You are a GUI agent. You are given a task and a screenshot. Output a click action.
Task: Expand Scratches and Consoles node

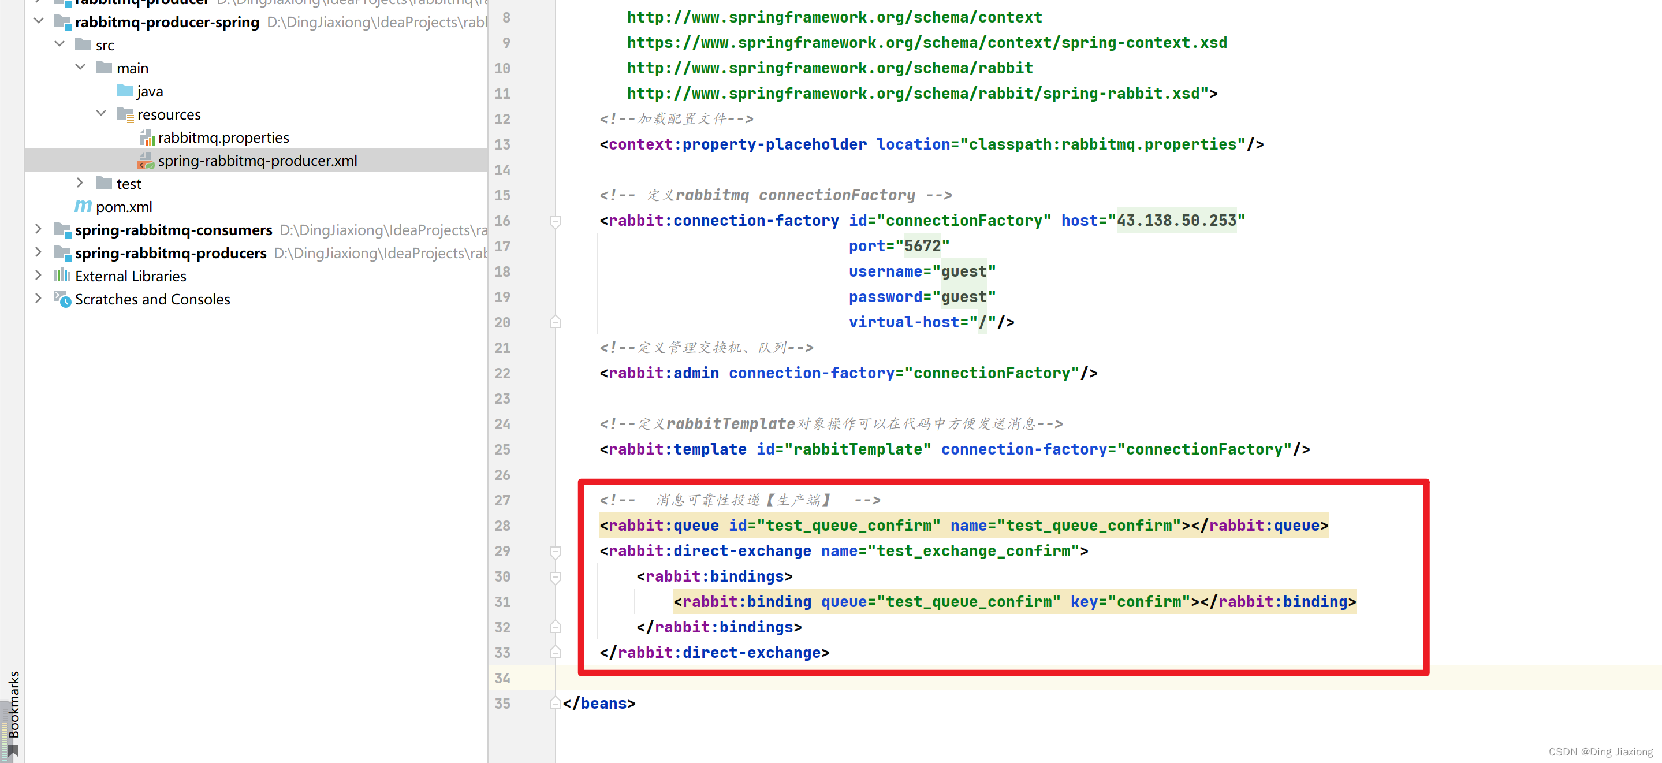(39, 299)
